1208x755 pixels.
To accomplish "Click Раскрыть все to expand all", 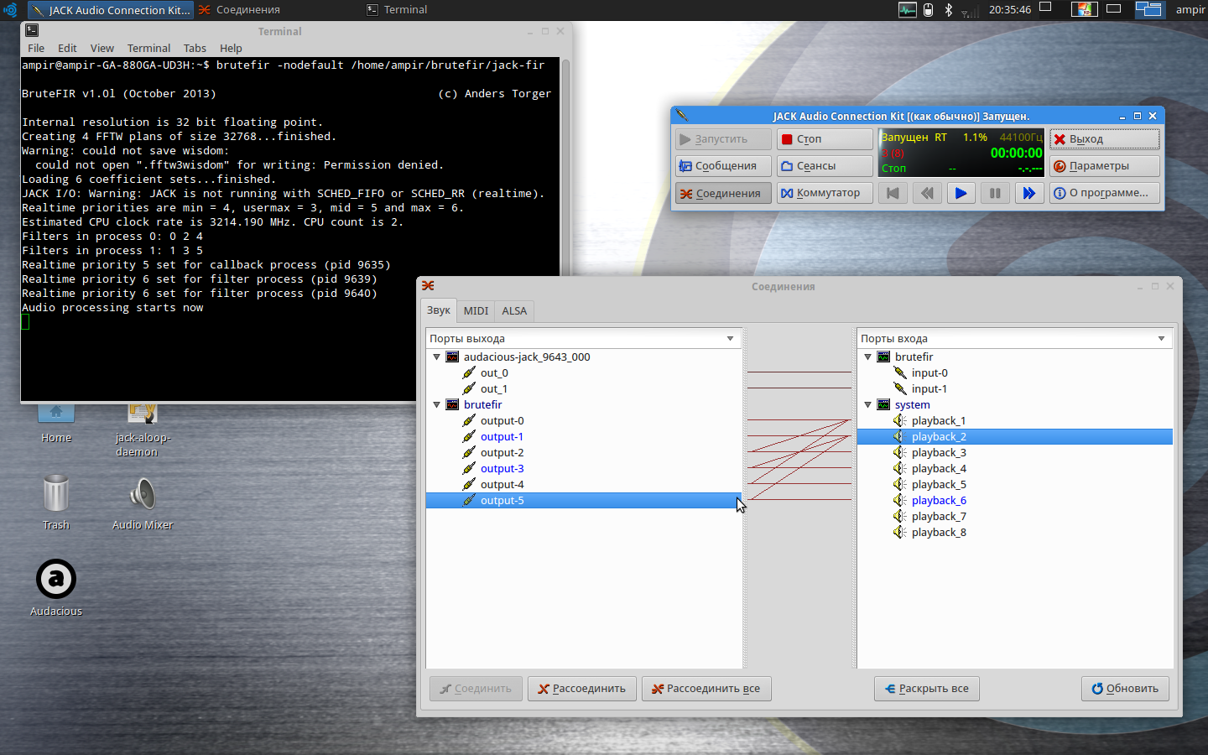I will [927, 689].
